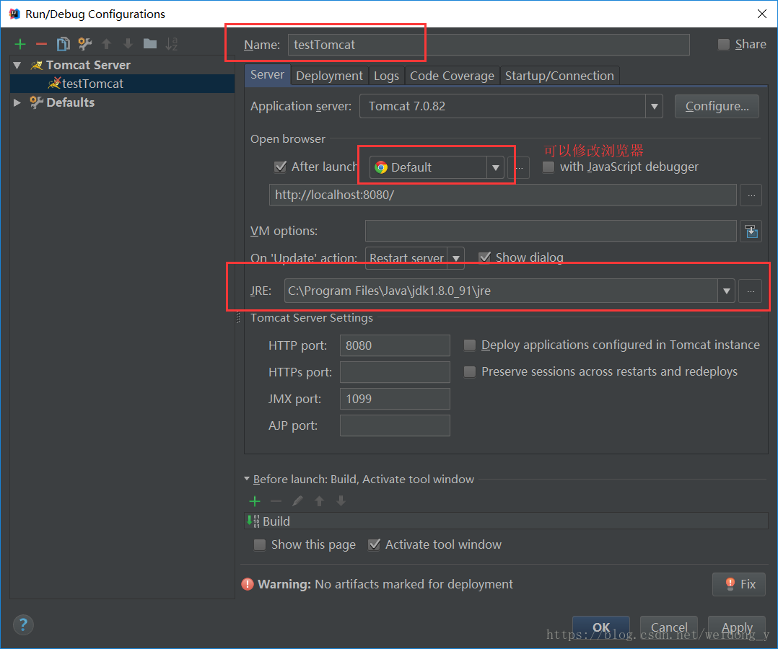Collapse the Tomcat Server tree node
This screenshot has width=778, height=649.
(17, 65)
